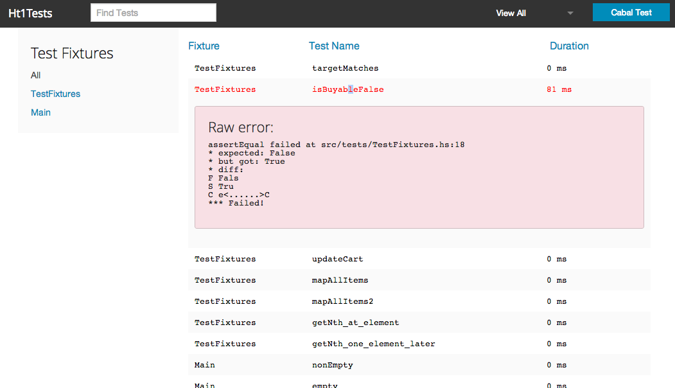Screen dimensions: 675x388
Task: Select the getNth_at_element test
Action: (x=356, y=322)
